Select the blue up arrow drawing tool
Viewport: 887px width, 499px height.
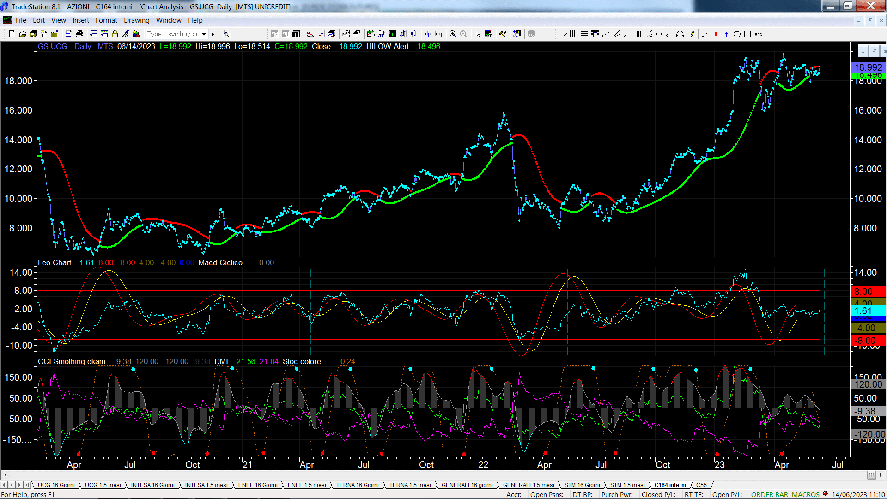click(726, 34)
